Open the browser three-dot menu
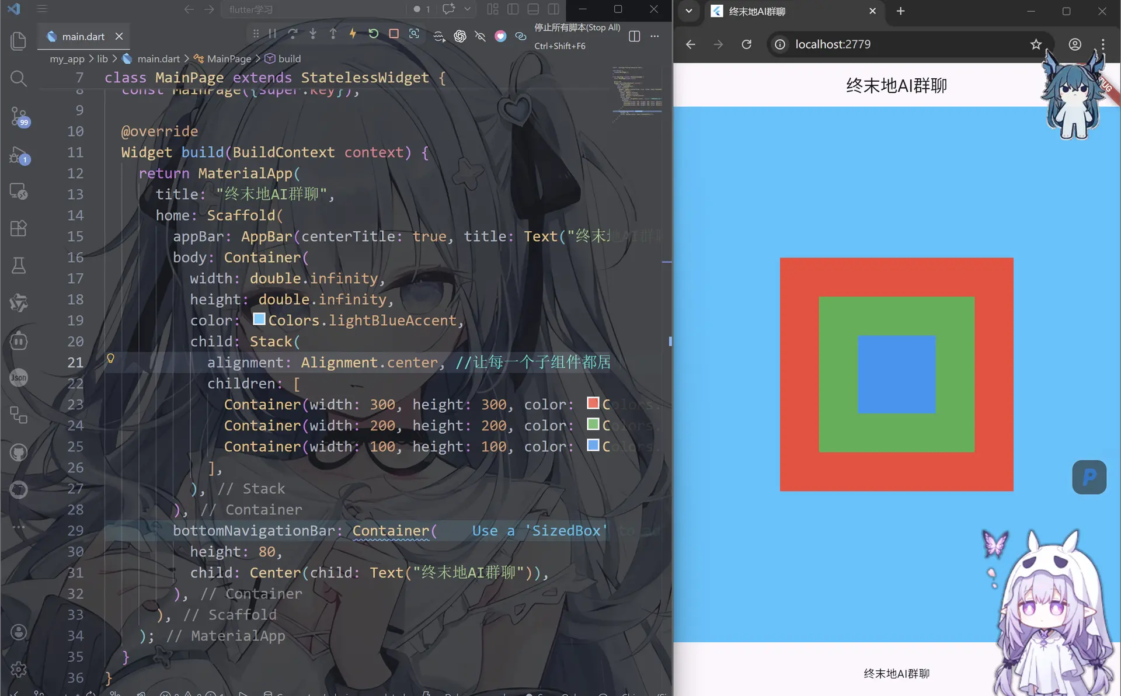This screenshot has height=696, width=1121. pyautogui.click(x=1103, y=44)
